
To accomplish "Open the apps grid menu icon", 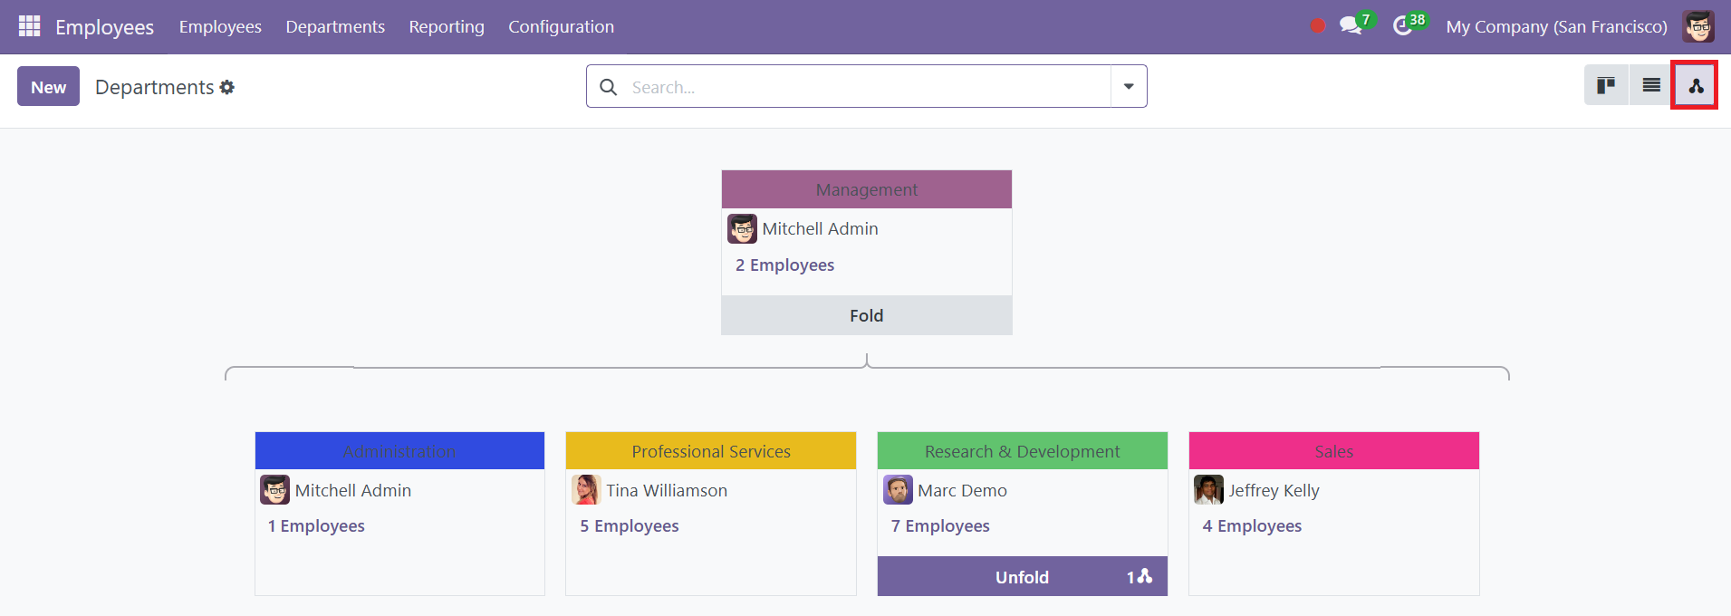I will [29, 26].
